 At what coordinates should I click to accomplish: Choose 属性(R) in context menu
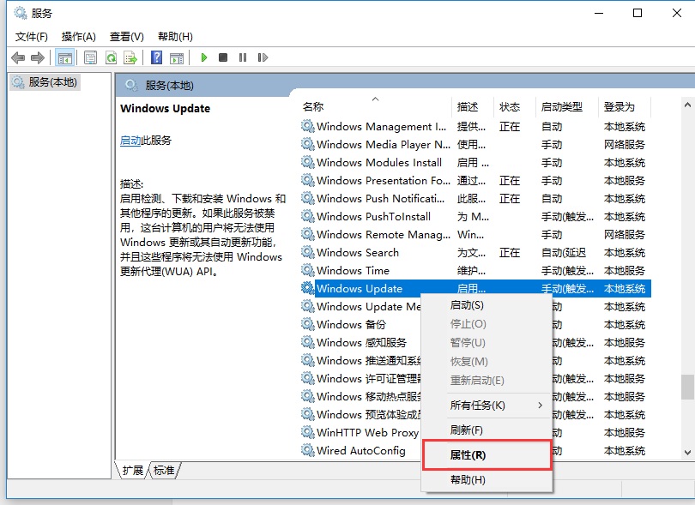pos(486,455)
